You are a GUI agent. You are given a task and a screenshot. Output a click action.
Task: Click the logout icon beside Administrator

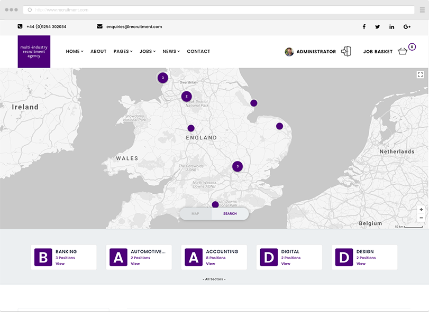(346, 51)
